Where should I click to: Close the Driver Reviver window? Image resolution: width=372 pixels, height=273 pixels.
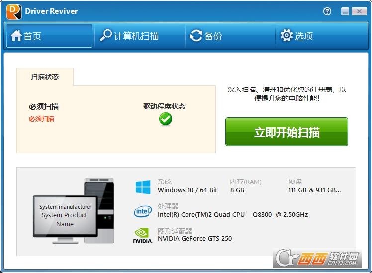(359, 11)
